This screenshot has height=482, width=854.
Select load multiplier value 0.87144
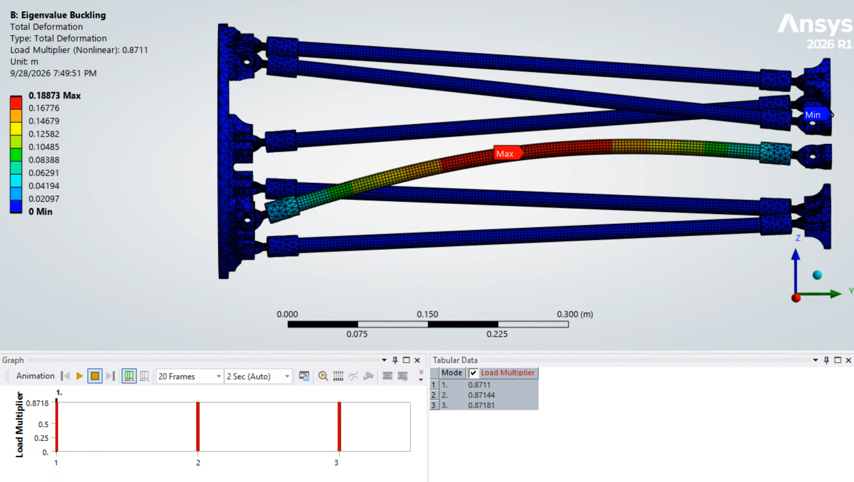481,395
